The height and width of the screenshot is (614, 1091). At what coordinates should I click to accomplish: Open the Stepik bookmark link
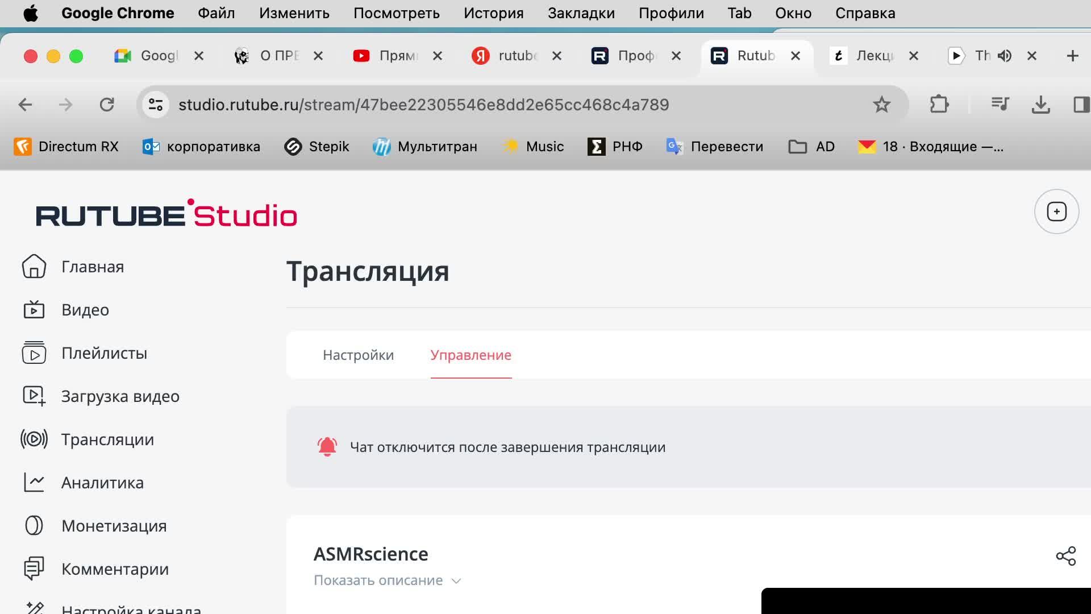317,147
